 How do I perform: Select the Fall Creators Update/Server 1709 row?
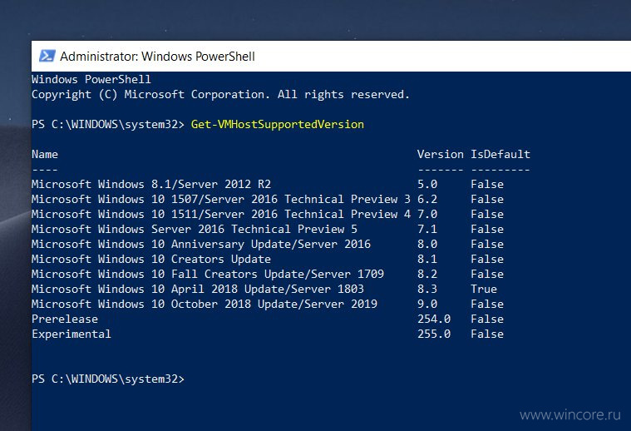click(x=268, y=274)
